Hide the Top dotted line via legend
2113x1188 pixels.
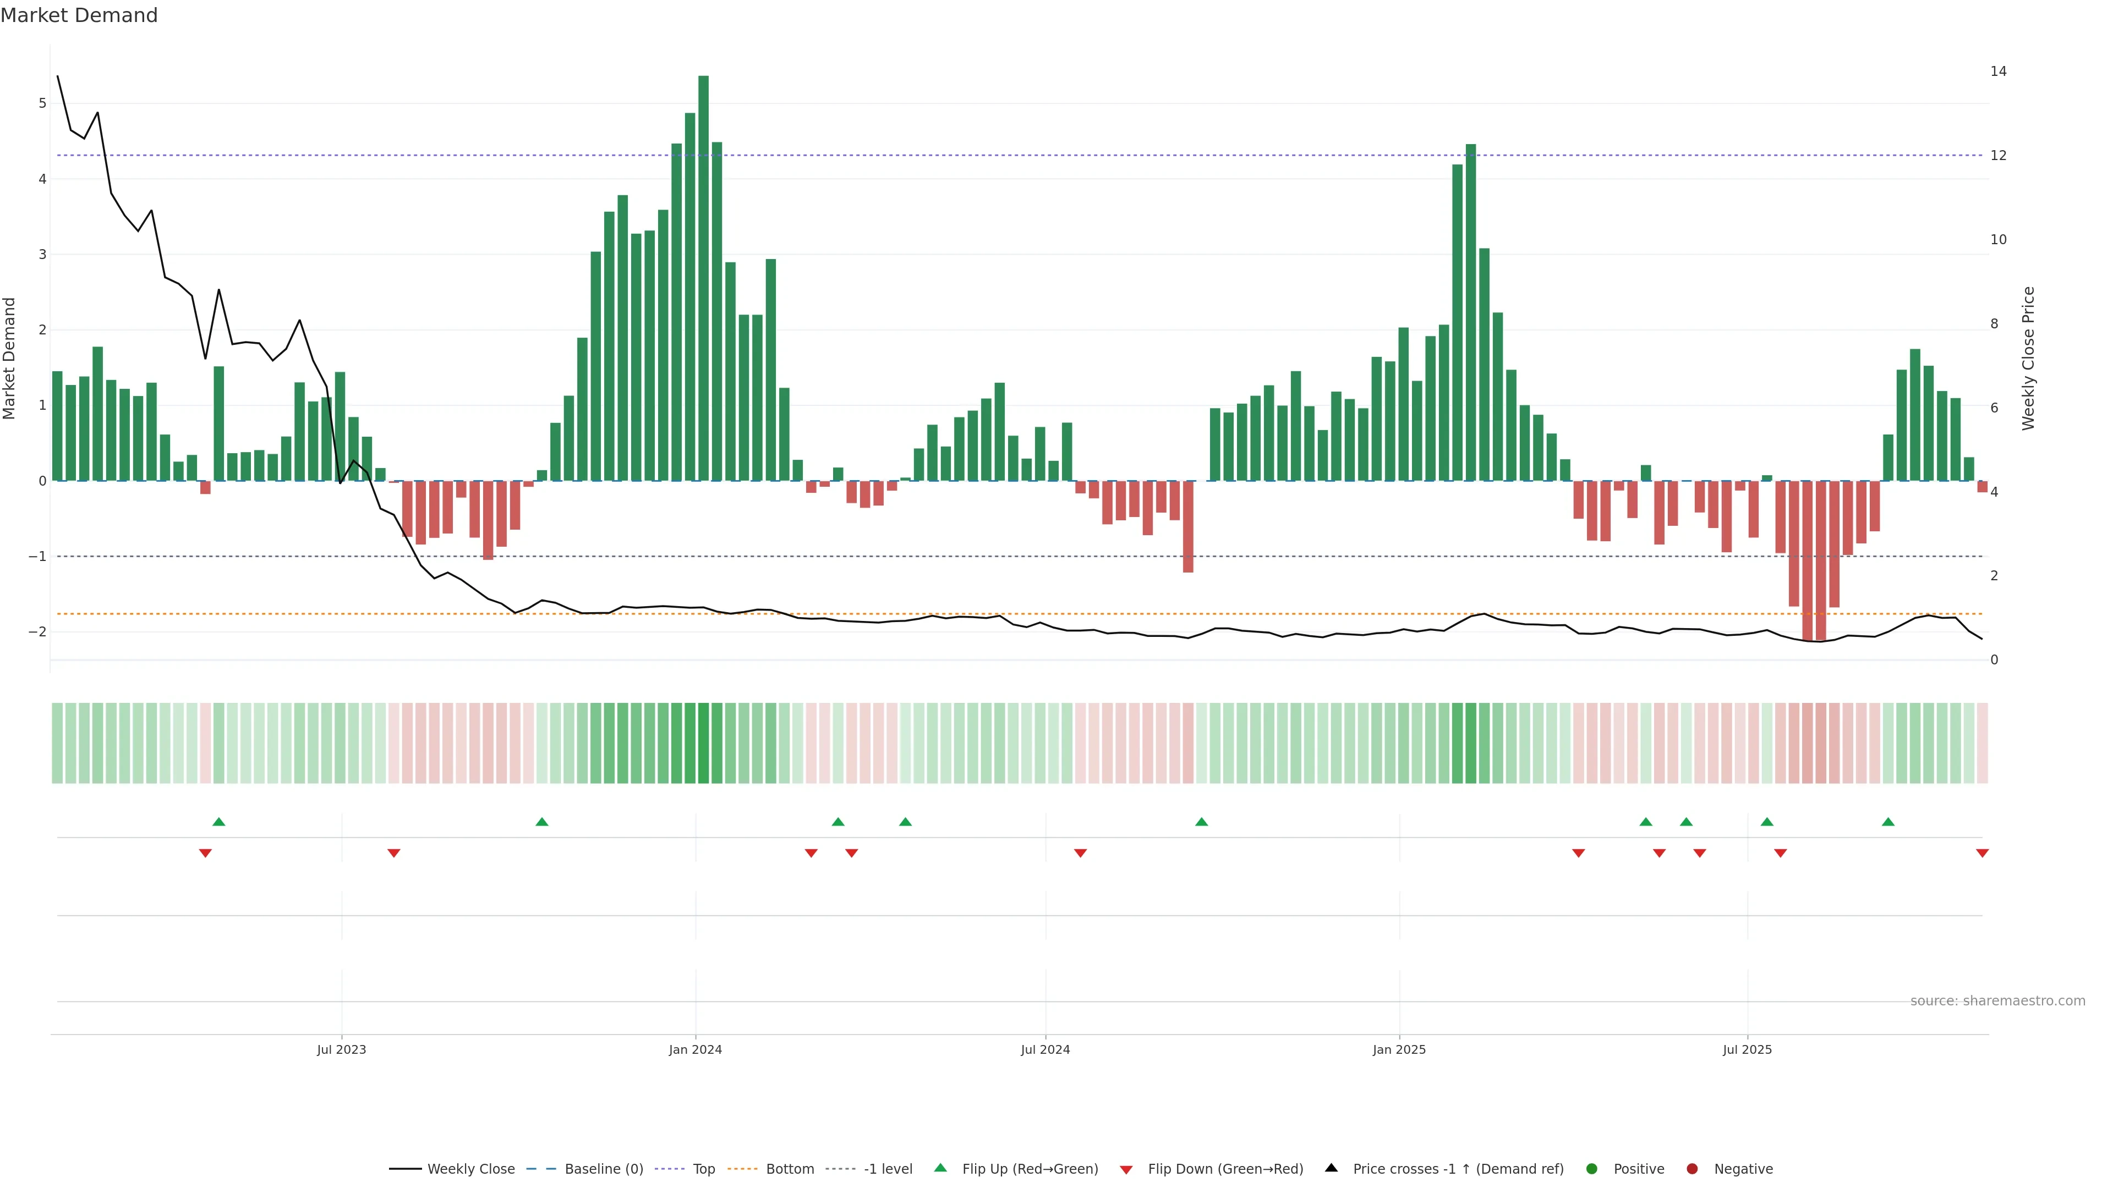703,1169
